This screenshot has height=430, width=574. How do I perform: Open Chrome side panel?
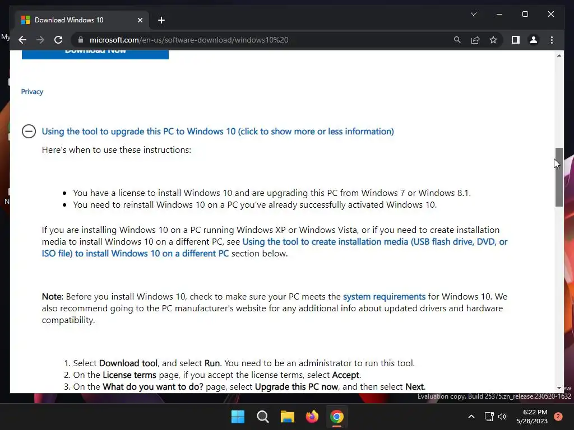pos(516,40)
